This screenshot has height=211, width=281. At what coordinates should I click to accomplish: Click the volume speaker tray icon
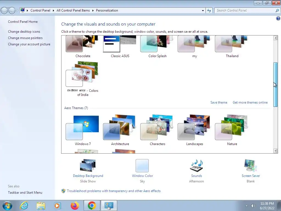253,206
